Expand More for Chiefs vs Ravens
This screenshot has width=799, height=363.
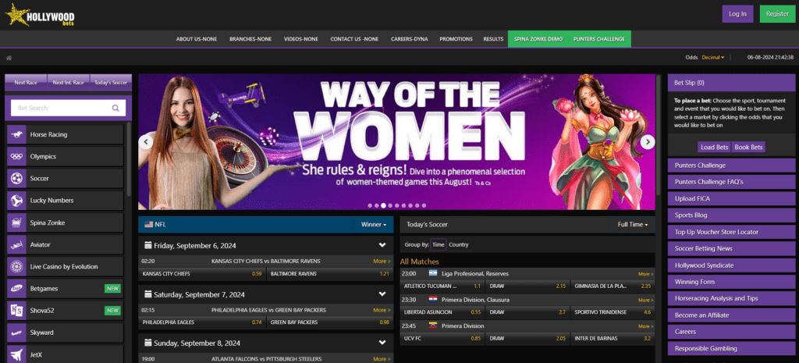[x=382, y=261]
